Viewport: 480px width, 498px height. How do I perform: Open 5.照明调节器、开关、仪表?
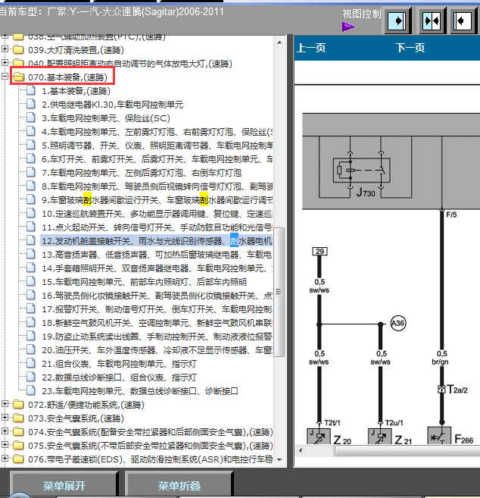(x=157, y=146)
